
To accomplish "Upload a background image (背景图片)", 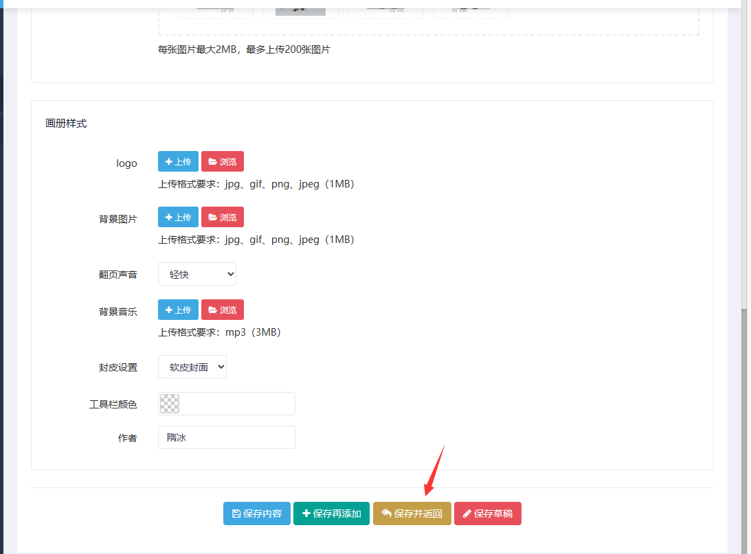I will tap(178, 217).
